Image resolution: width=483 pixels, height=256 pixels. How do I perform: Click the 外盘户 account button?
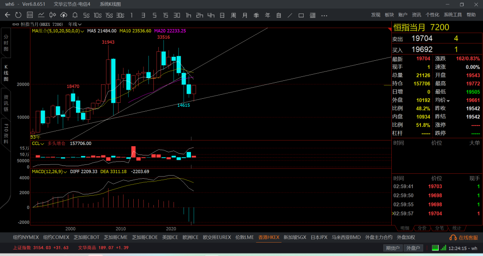413,248
